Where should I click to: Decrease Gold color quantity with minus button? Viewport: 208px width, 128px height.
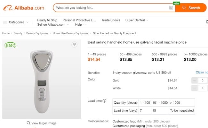195,81
